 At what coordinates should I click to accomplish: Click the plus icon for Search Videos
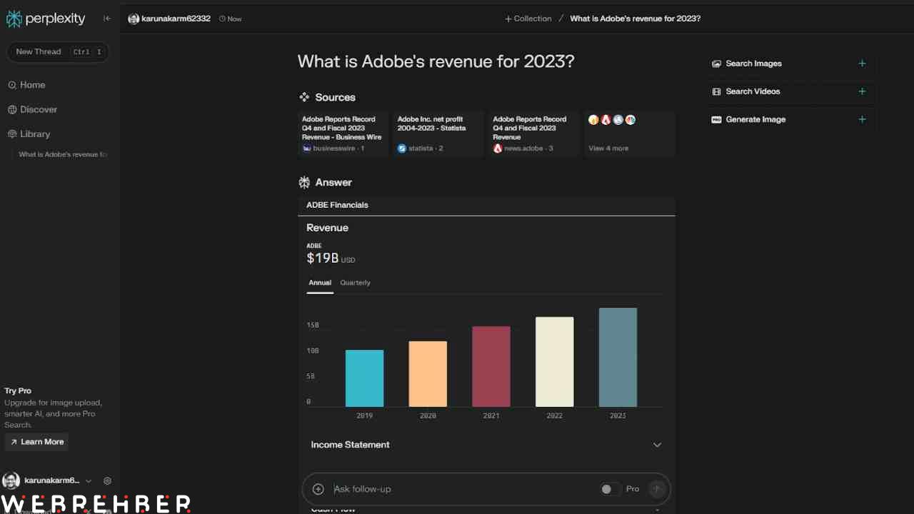(x=862, y=91)
